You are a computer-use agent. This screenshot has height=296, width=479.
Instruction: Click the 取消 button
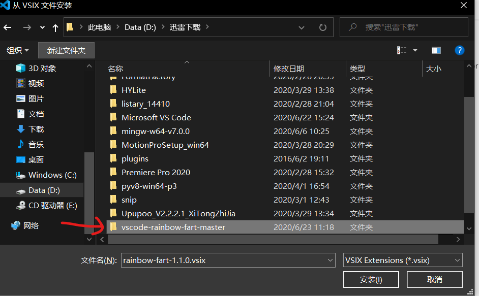434,280
